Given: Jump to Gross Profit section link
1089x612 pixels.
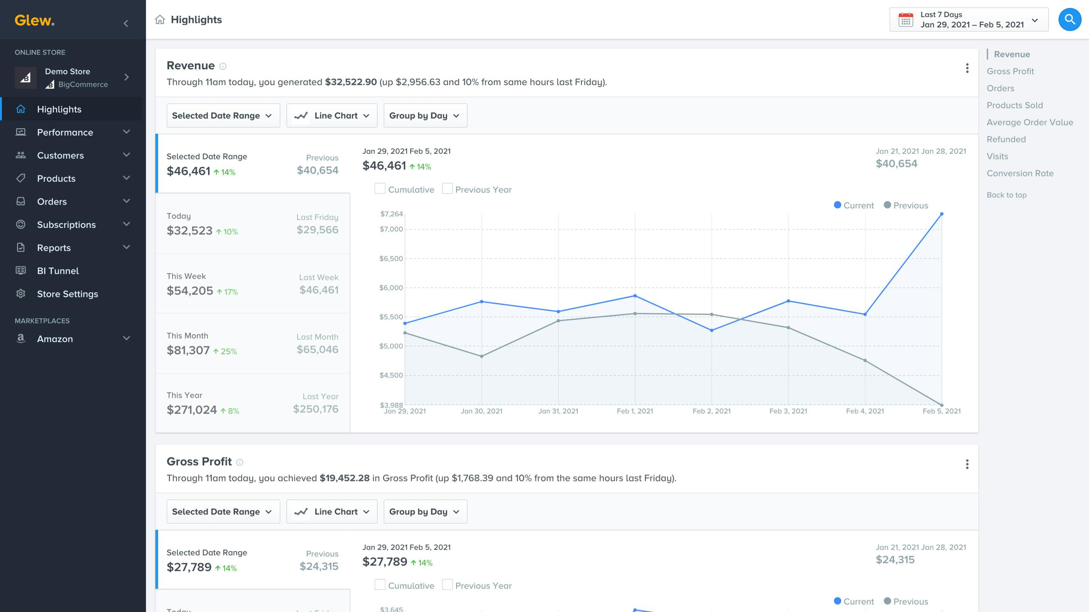Looking at the screenshot, I should [1010, 71].
